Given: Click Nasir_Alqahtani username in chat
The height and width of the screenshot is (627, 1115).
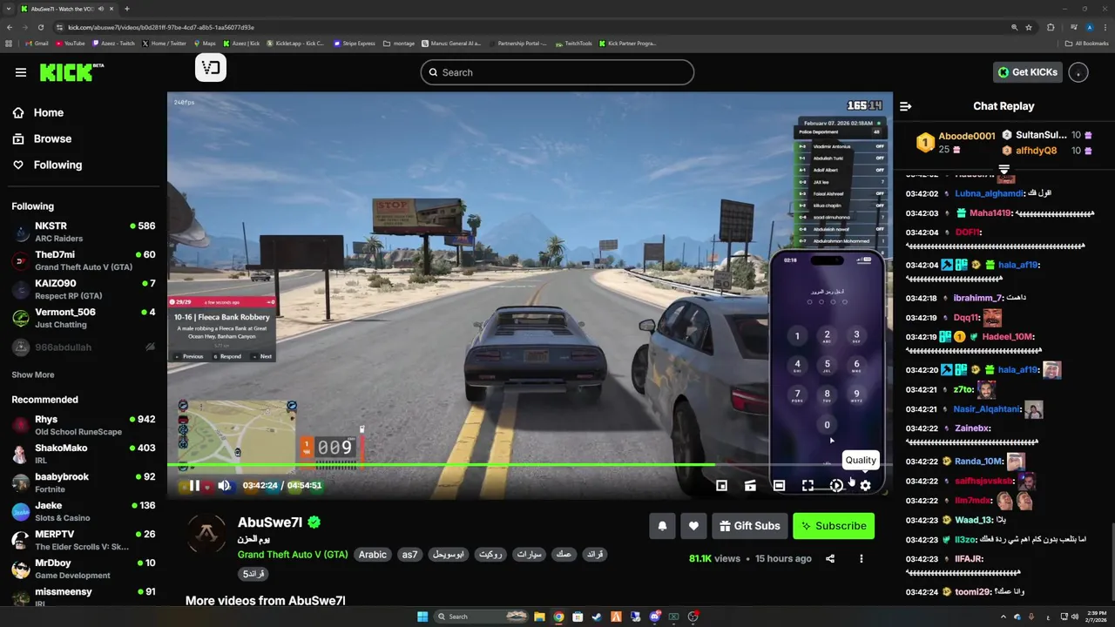Looking at the screenshot, I should 987,409.
